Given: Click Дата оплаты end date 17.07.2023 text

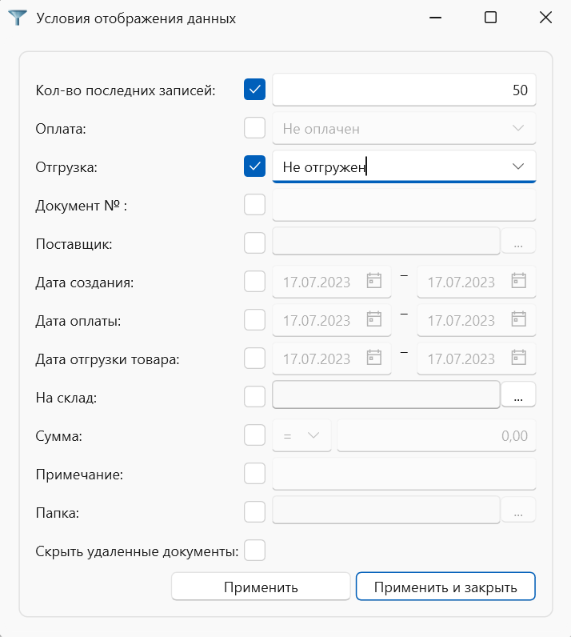Looking at the screenshot, I should 461,321.
